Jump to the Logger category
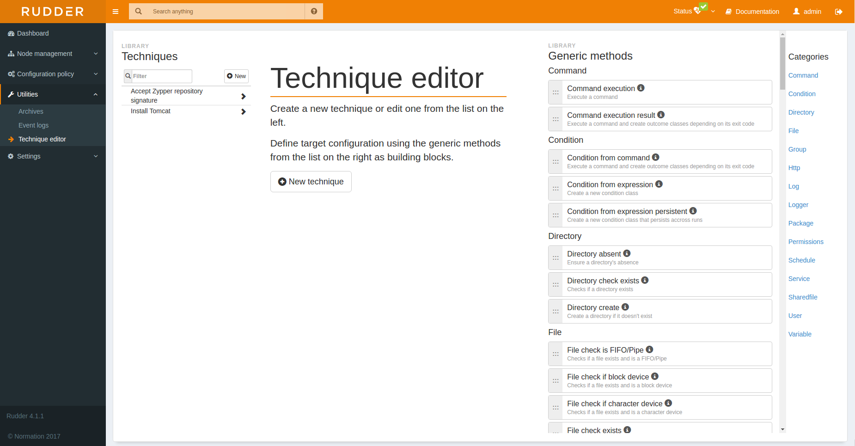Screen dimensions: 855x446 [798, 205]
